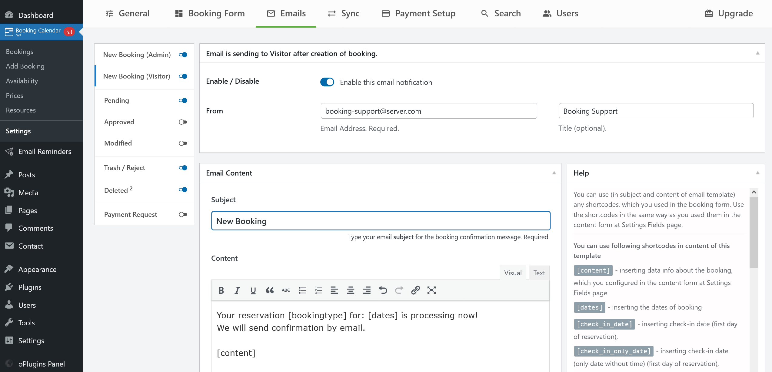The image size is (772, 372).
Task: Open the Users settings tab
Action: 561,13
